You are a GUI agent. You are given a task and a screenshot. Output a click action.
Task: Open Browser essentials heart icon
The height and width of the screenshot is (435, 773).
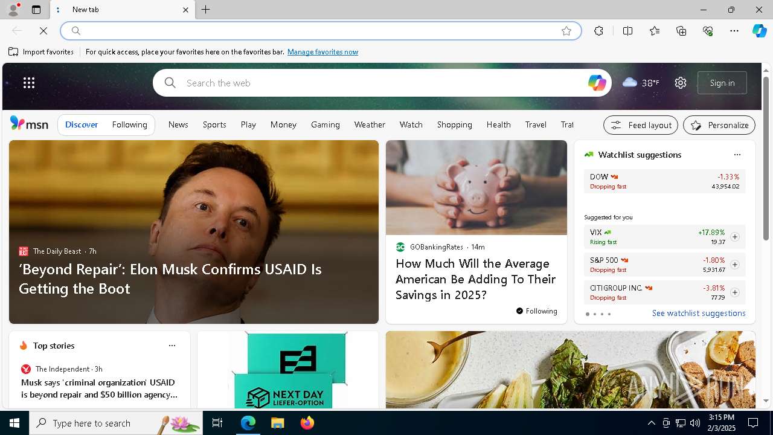(x=708, y=31)
